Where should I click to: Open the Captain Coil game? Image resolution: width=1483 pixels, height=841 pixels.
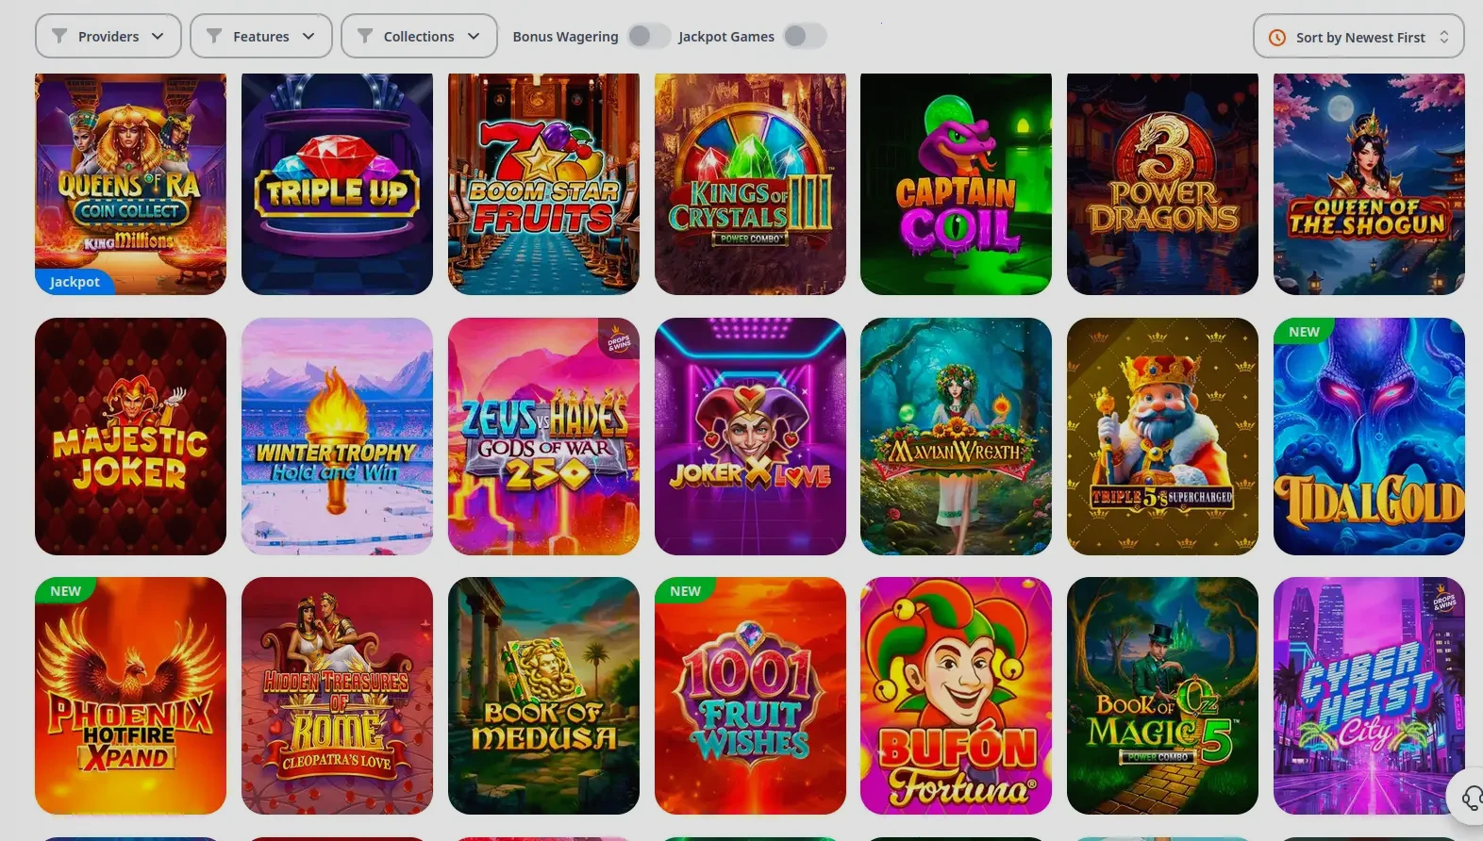pos(956,184)
